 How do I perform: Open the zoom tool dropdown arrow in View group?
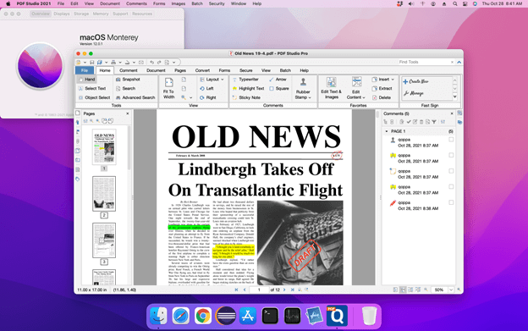191,97
